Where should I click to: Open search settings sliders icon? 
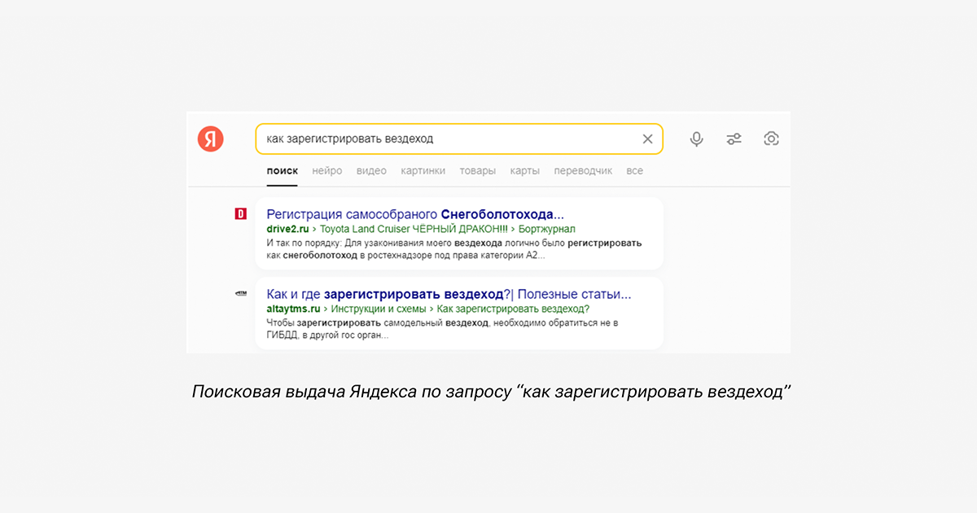tap(734, 139)
